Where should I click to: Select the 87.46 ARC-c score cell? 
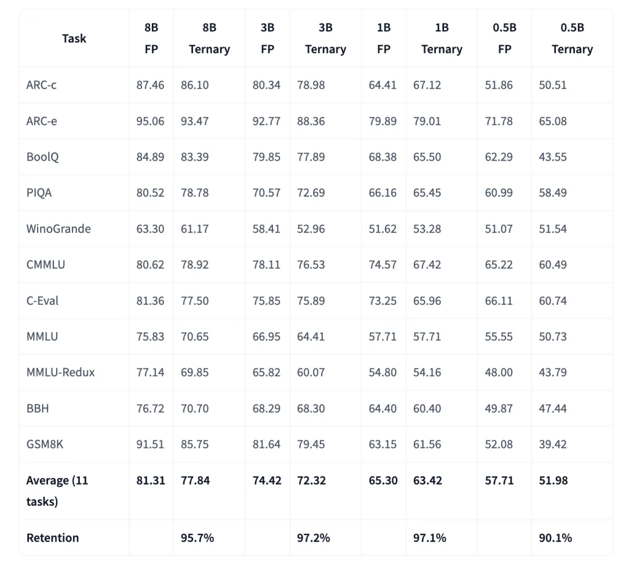click(x=151, y=85)
